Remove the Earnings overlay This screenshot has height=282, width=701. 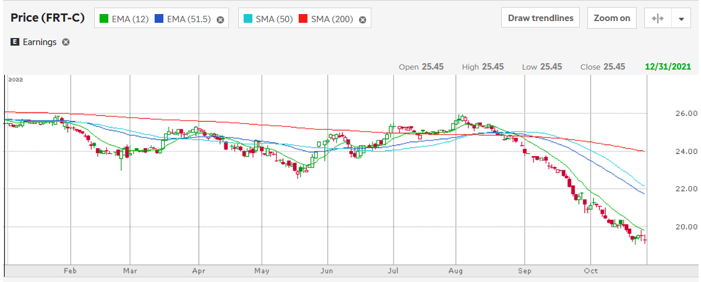(66, 42)
